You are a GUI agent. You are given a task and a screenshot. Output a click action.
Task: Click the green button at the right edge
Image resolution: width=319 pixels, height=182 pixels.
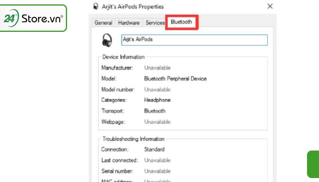pyautogui.click(x=313, y=164)
